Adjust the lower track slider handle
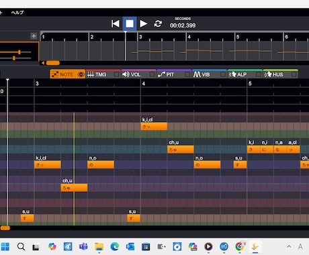The height and width of the screenshot is (255, 309). click(14, 58)
